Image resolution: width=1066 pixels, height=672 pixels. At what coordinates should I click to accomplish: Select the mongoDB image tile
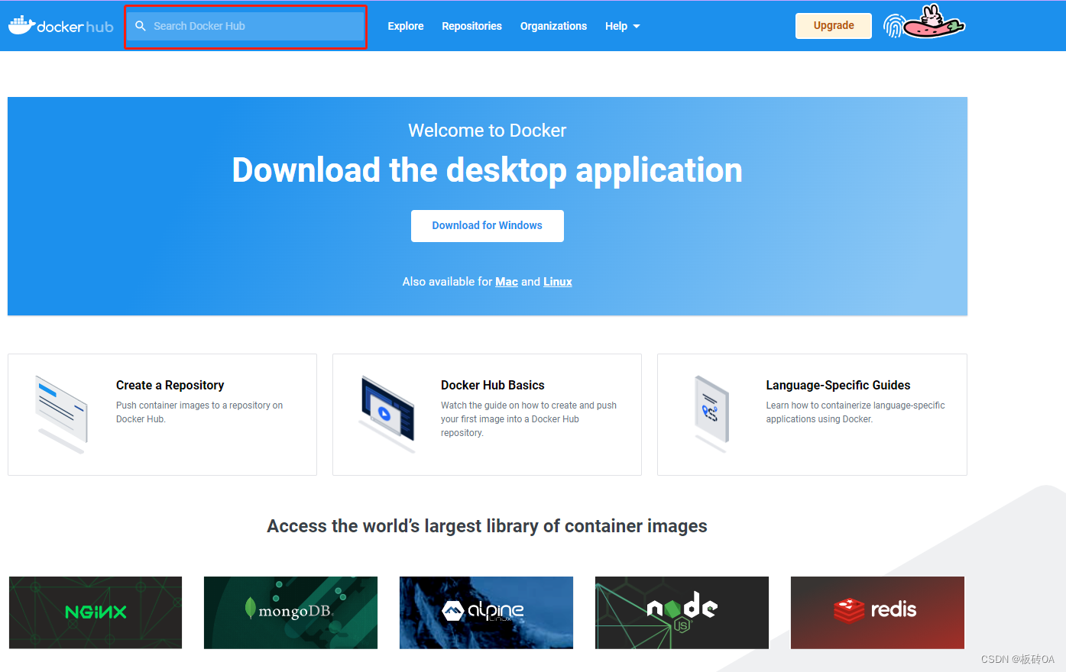290,612
